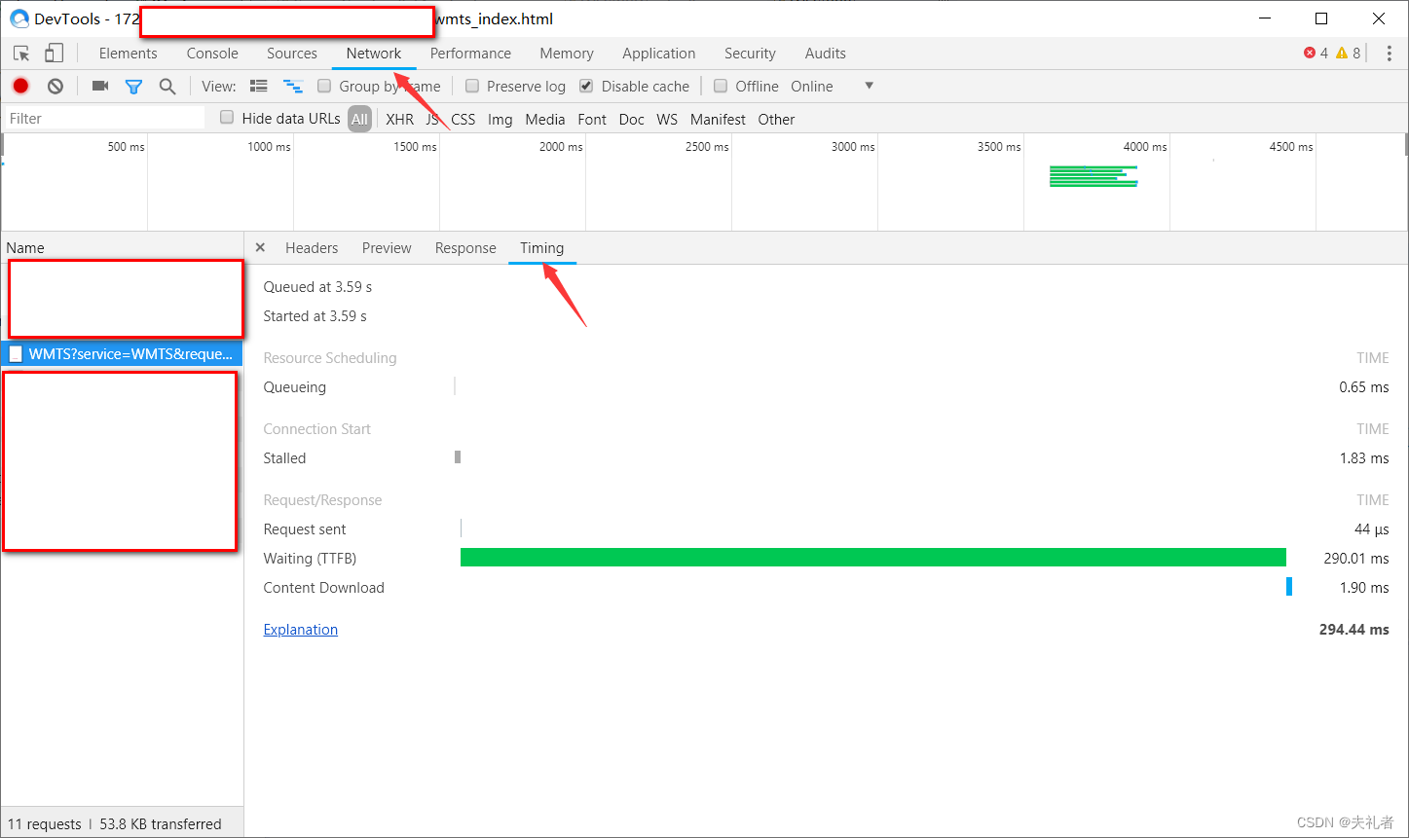
Task: Click the red error count indicator
Action: [x=1316, y=54]
